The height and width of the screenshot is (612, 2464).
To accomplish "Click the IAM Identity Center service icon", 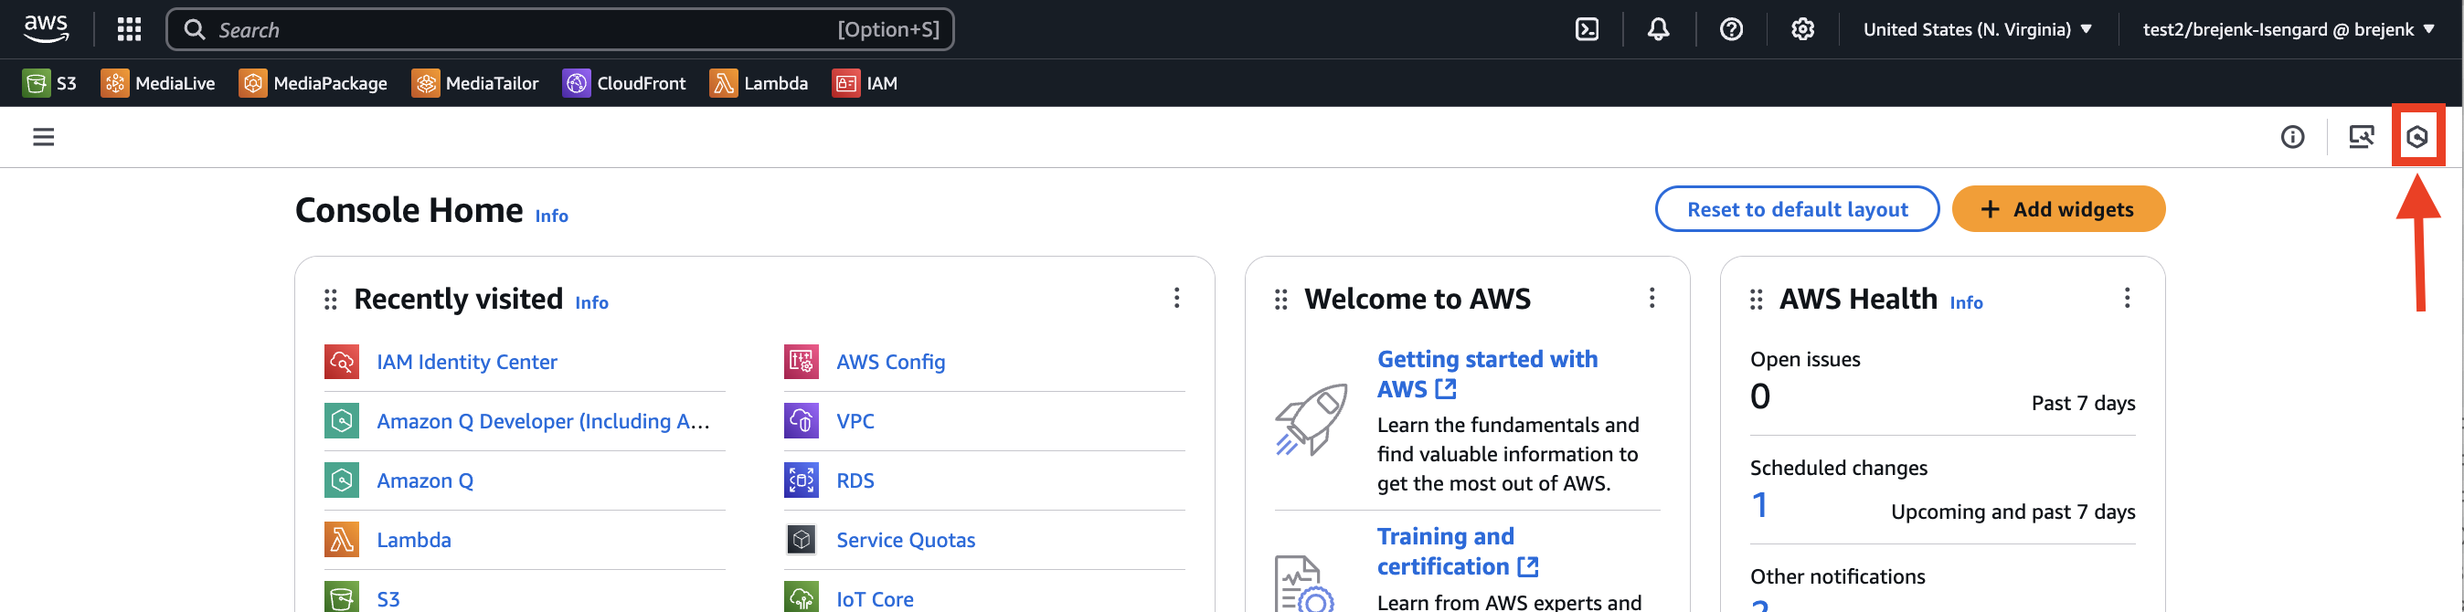I will 342,362.
